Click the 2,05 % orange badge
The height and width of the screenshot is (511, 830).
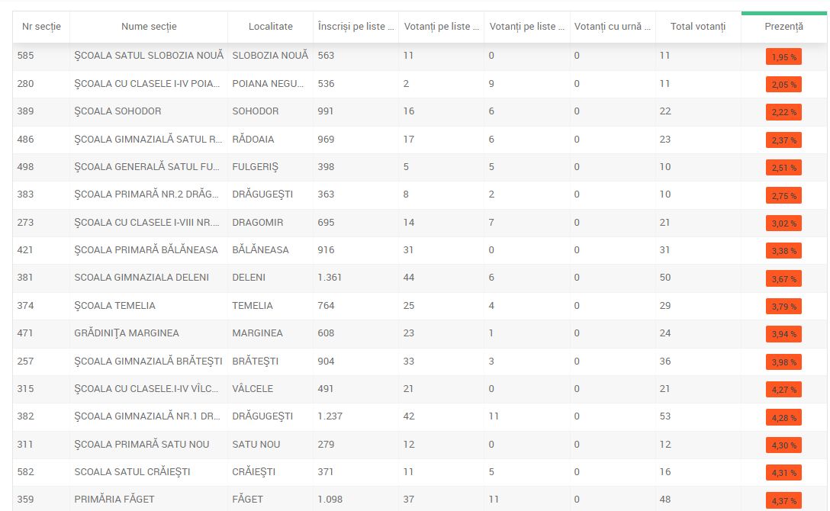click(x=783, y=85)
